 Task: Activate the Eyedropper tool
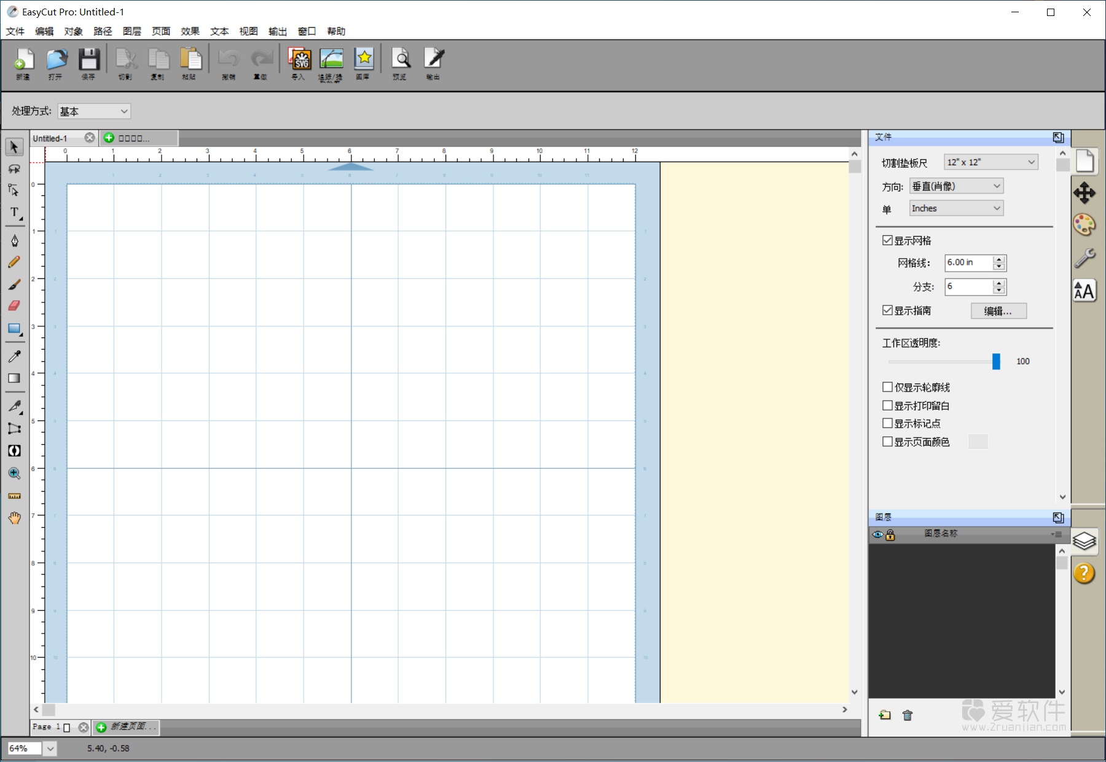click(14, 356)
